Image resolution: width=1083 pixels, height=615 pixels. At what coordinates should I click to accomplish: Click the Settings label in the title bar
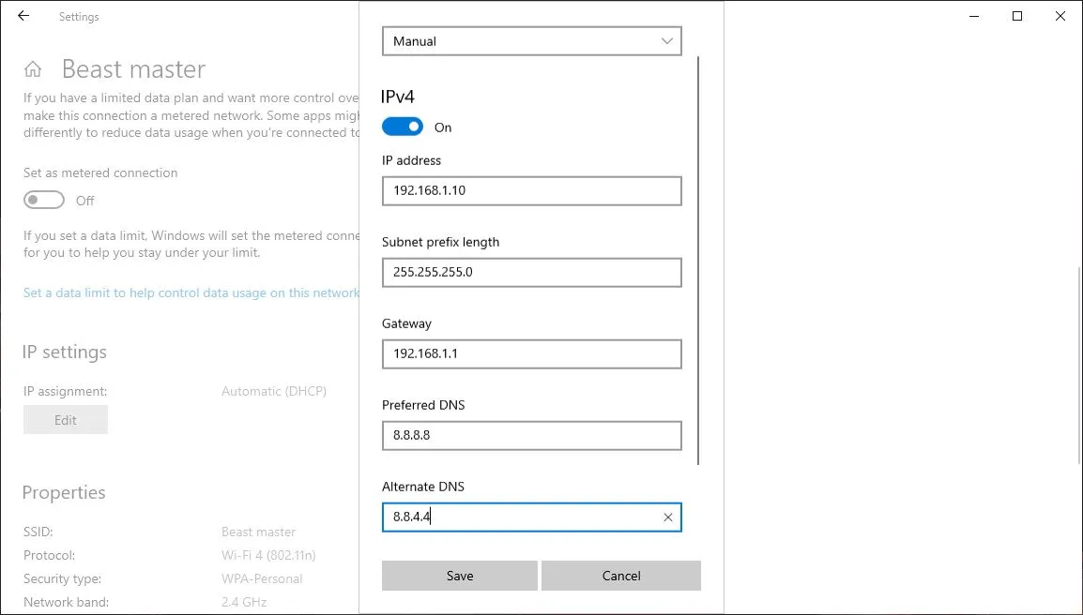[x=79, y=16]
